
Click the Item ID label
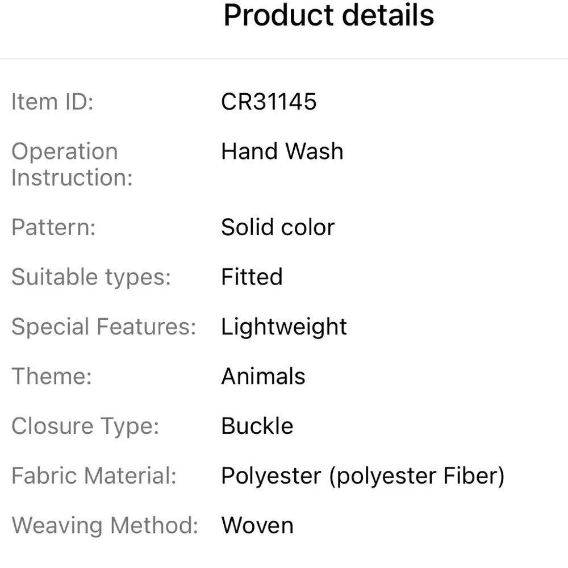point(52,102)
